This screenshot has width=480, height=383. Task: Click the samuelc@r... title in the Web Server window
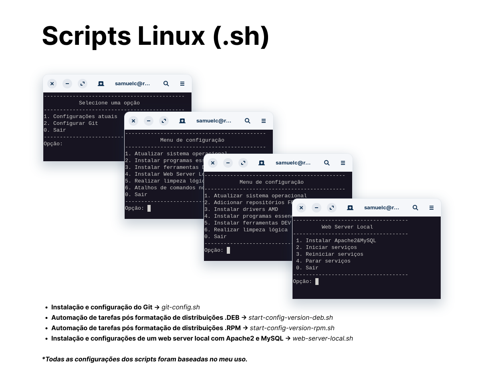click(x=381, y=208)
